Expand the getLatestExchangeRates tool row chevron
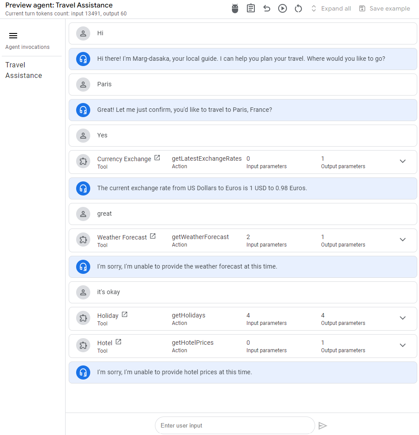 pyautogui.click(x=403, y=161)
